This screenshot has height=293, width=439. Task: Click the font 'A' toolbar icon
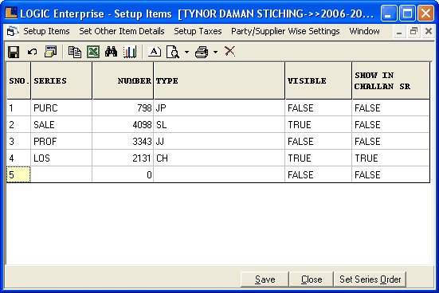point(155,52)
